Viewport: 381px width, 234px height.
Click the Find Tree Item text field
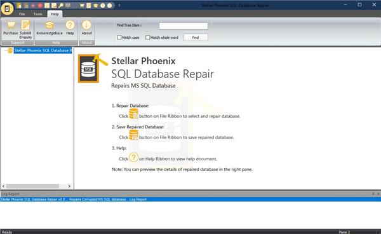pos(184,26)
